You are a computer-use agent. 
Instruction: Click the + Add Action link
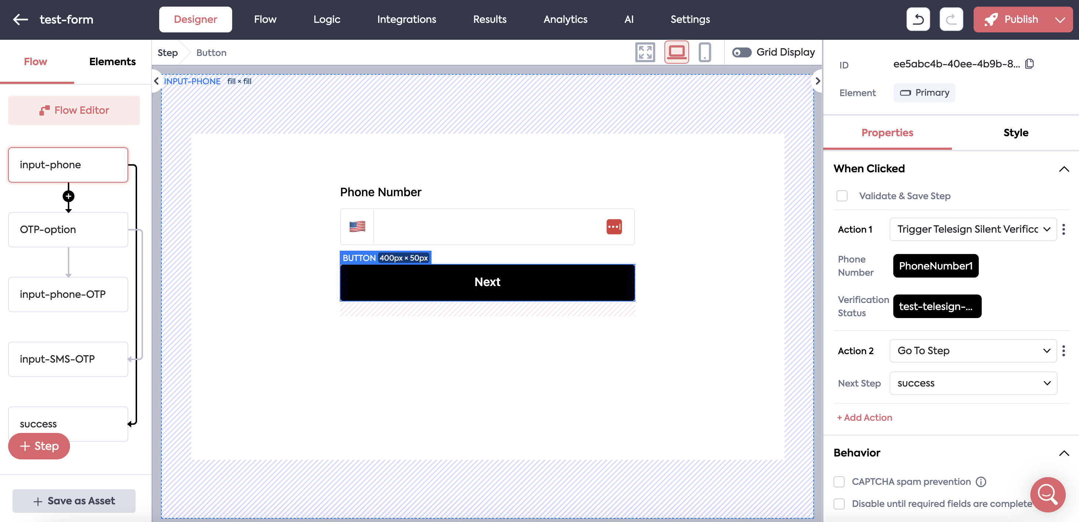(x=864, y=417)
